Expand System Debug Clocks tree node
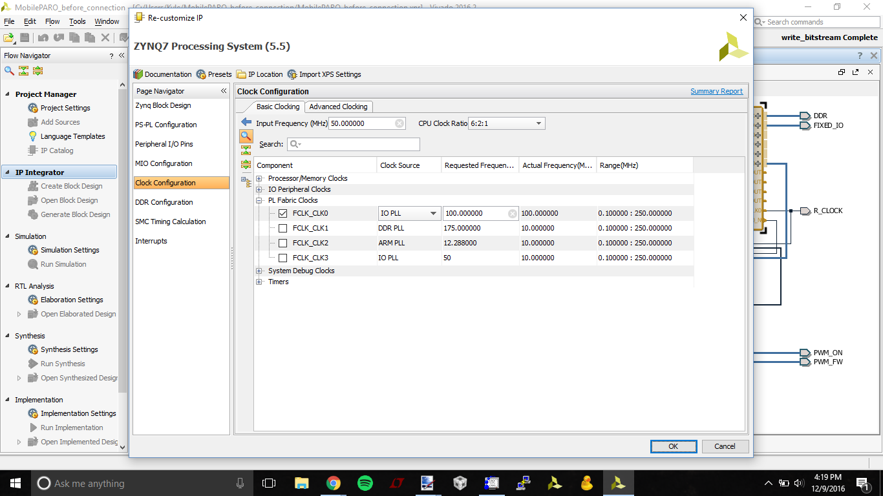The image size is (883, 496). pos(260,271)
